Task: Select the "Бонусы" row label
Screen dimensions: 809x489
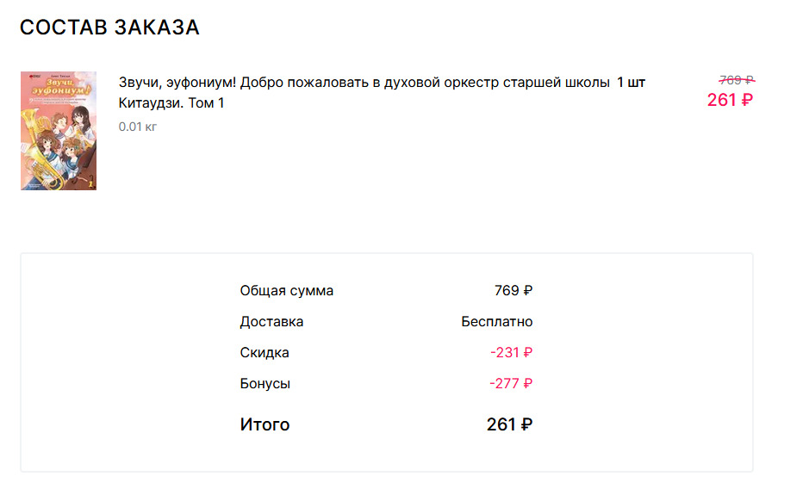Action: 264,384
